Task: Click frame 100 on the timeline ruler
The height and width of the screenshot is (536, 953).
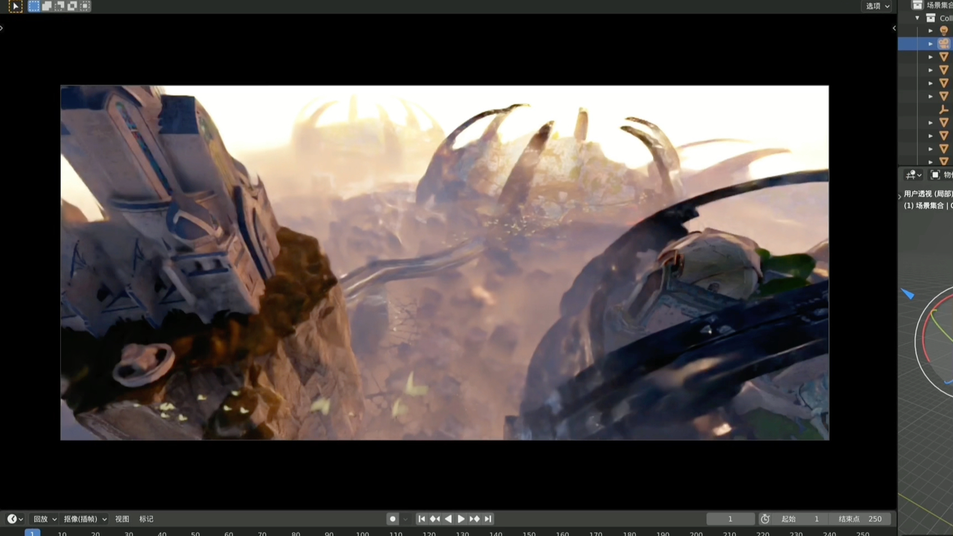Action: coord(362,533)
